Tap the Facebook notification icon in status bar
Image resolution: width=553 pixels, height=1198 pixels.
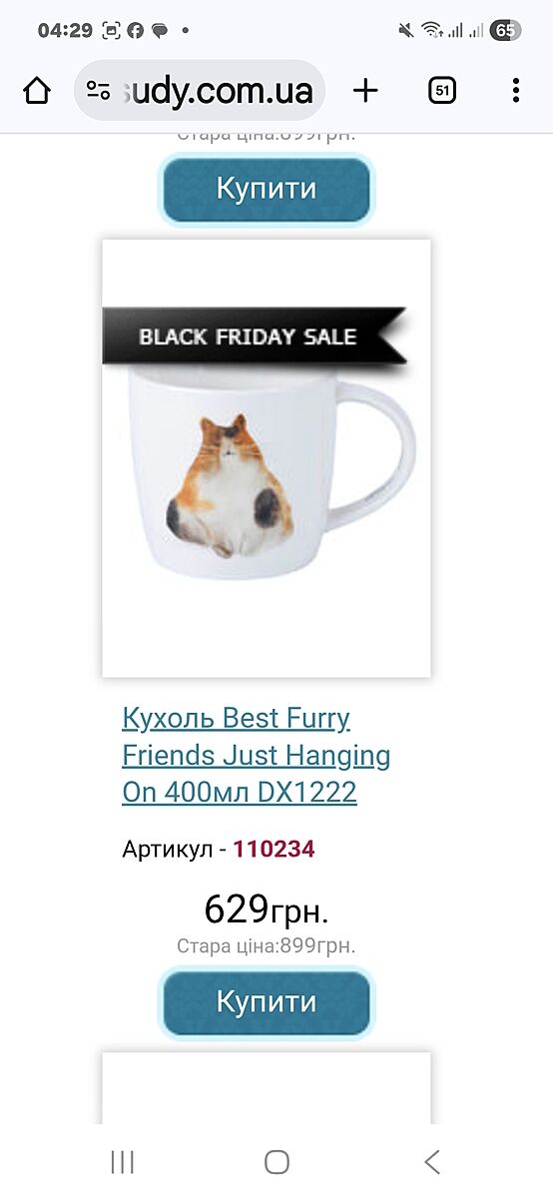pos(136,30)
